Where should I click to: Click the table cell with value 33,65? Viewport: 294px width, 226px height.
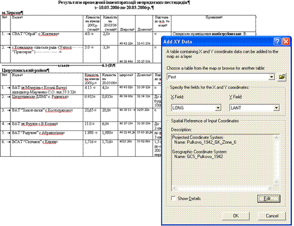pos(92,115)
